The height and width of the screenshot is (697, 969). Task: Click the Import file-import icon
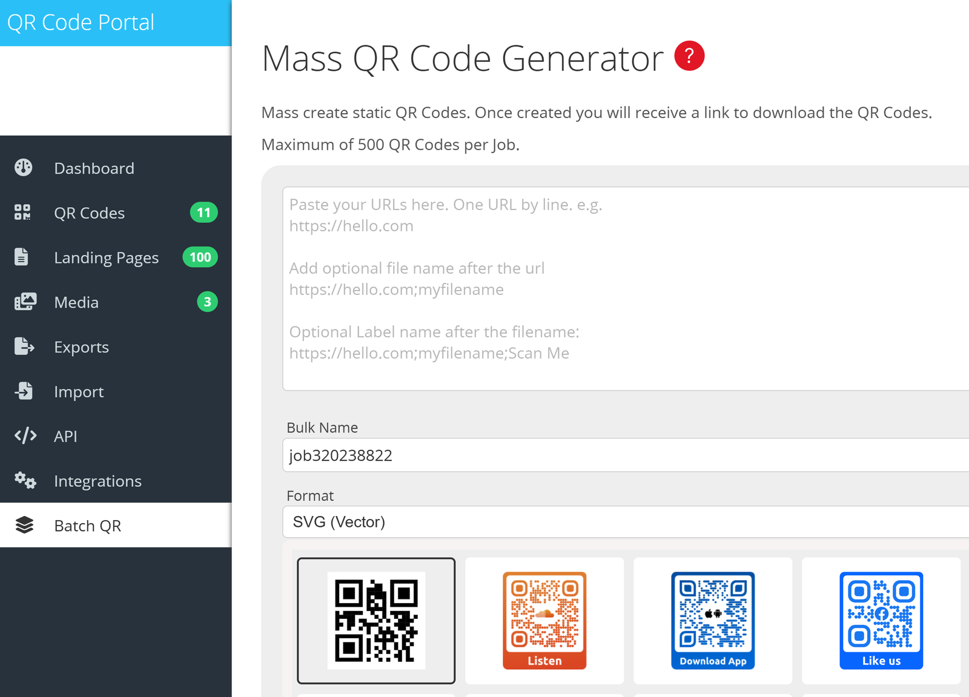[24, 391]
